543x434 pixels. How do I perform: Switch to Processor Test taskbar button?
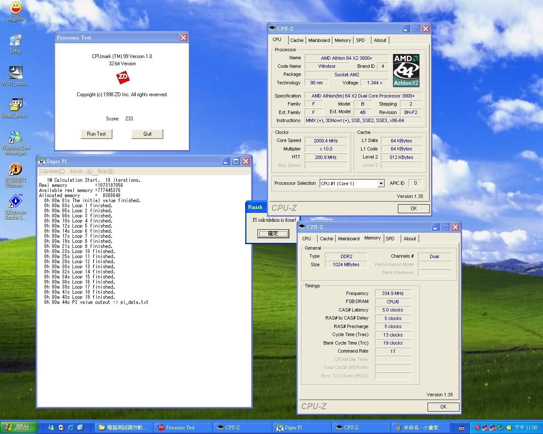[x=183, y=428]
